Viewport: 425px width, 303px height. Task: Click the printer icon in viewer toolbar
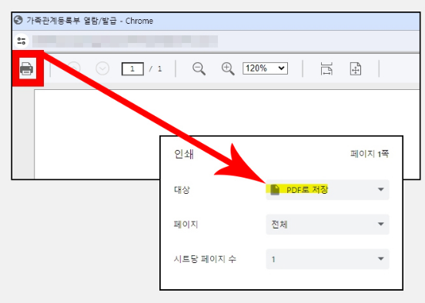click(x=26, y=68)
